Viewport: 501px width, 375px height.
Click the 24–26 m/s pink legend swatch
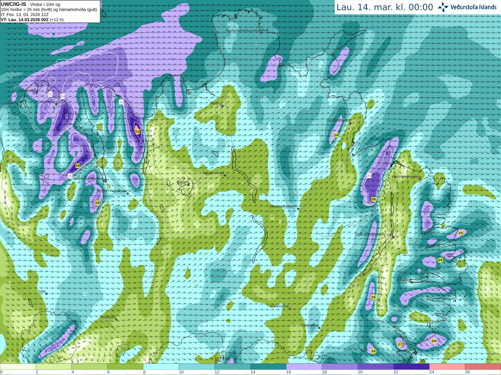pyautogui.click(x=447, y=367)
